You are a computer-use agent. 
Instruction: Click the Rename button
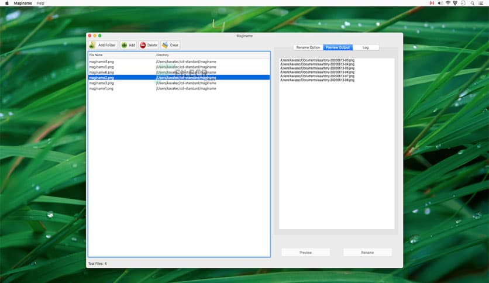click(367, 253)
